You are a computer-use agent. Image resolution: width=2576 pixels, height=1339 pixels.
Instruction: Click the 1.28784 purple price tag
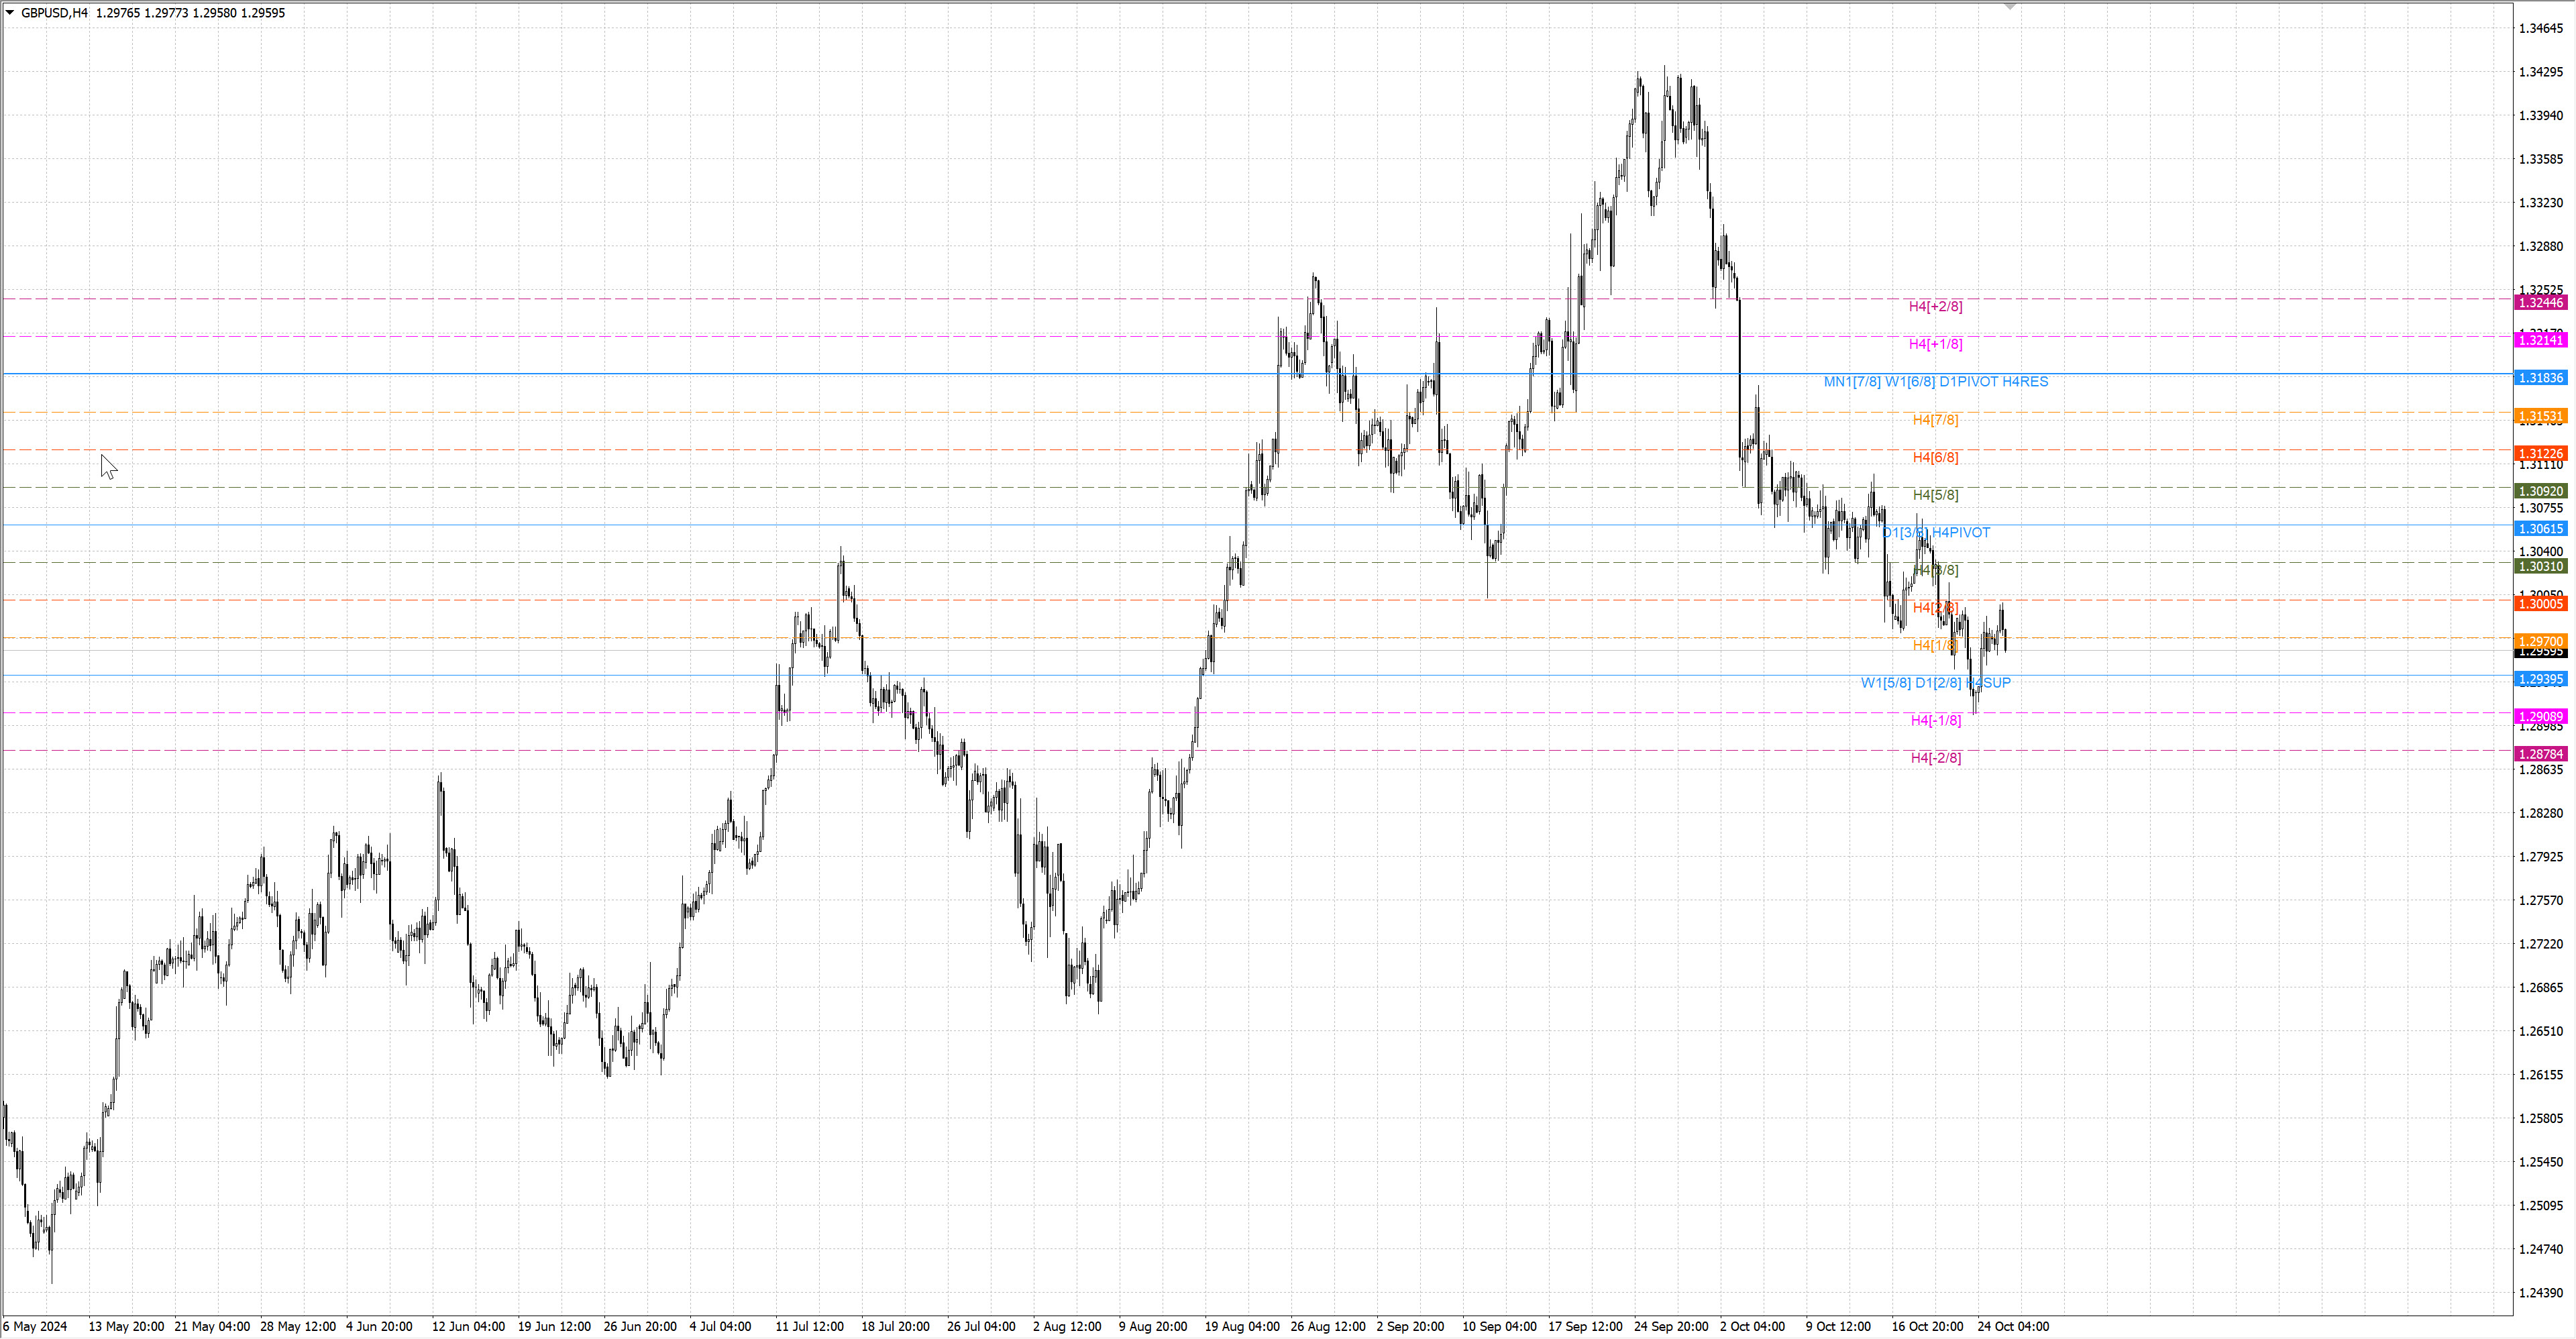pos(2540,754)
